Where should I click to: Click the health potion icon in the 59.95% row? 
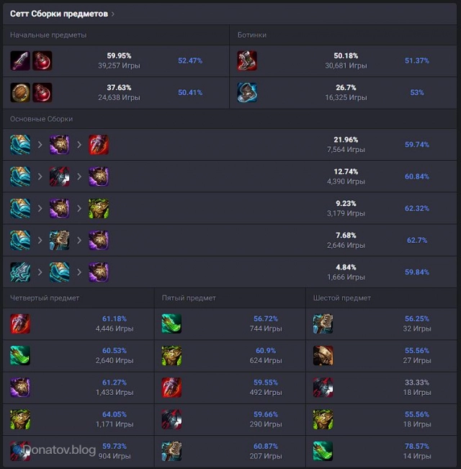click(x=42, y=61)
